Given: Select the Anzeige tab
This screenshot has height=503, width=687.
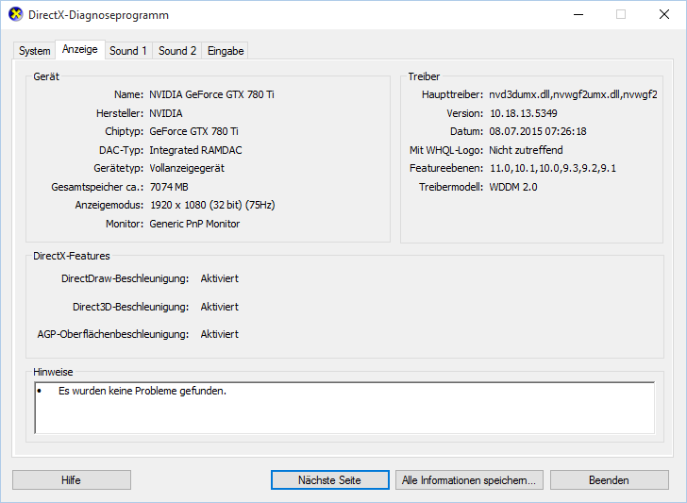Looking at the screenshot, I should pos(79,49).
